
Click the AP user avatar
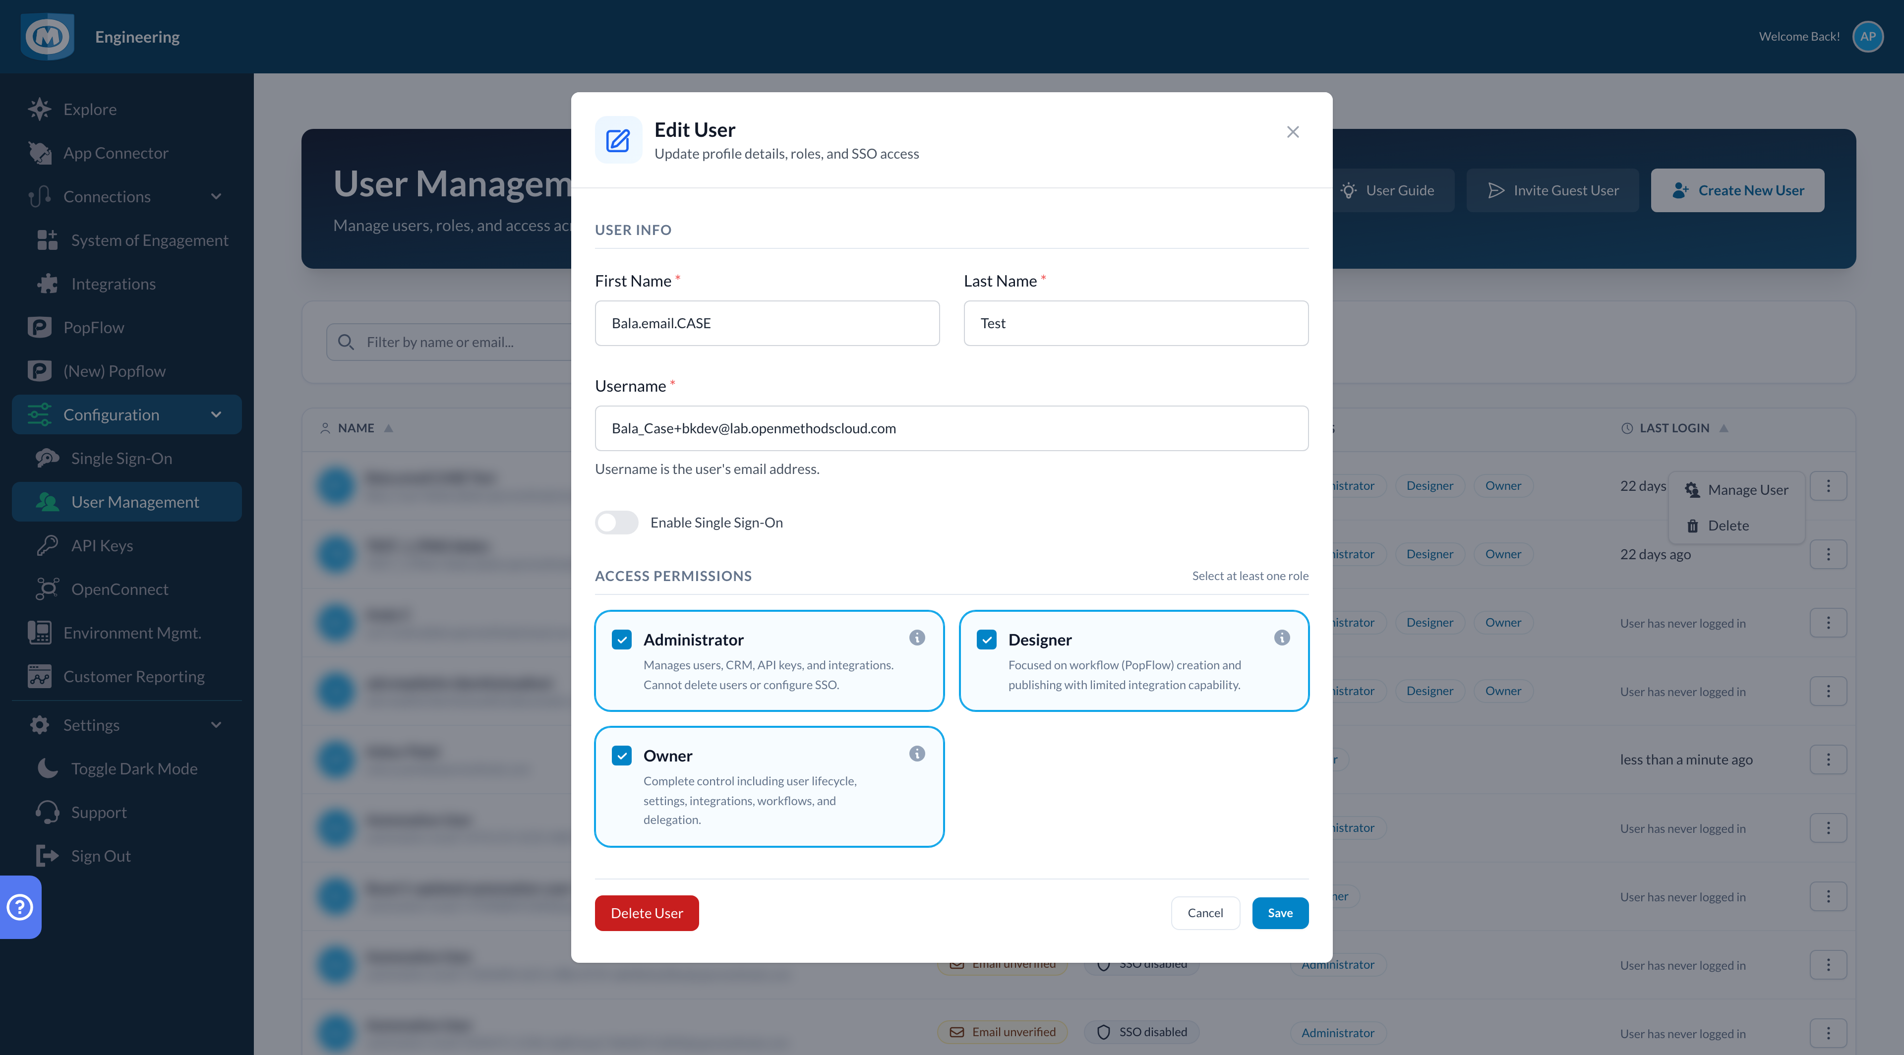pyautogui.click(x=1868, y=36)
